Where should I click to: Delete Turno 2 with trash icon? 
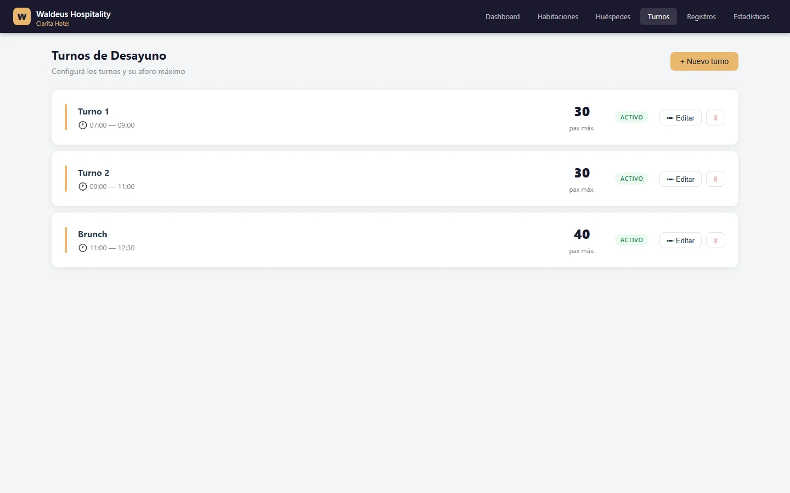tap(715, 179)
